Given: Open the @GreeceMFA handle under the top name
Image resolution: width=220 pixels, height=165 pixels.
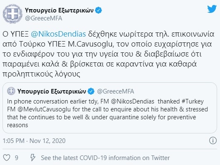Looking at the screenshot, I should 44,18.
